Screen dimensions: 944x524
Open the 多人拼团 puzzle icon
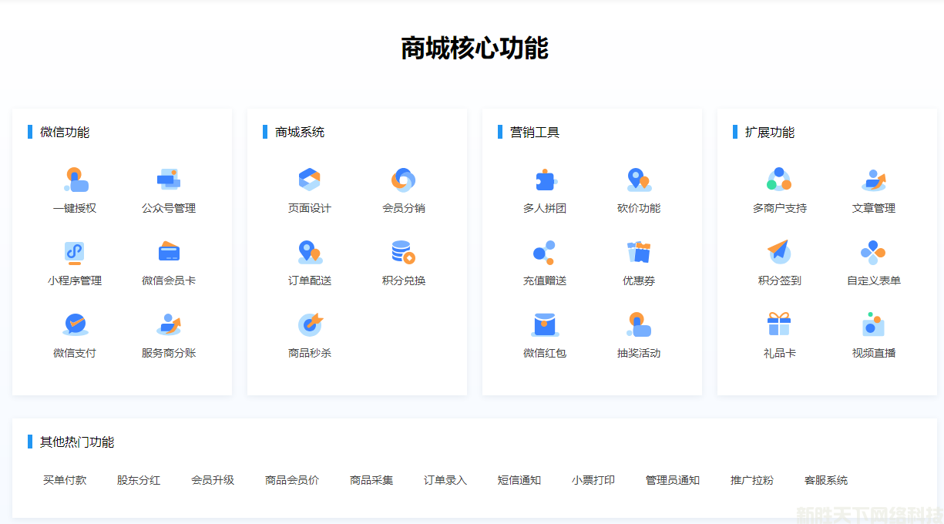(545, 180)
